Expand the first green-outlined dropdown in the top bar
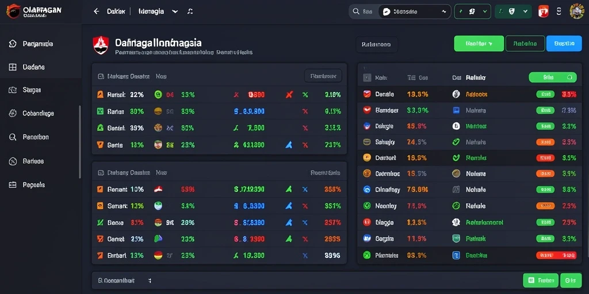The width and height of the screenshot is (589, 294). pos(473,11)
